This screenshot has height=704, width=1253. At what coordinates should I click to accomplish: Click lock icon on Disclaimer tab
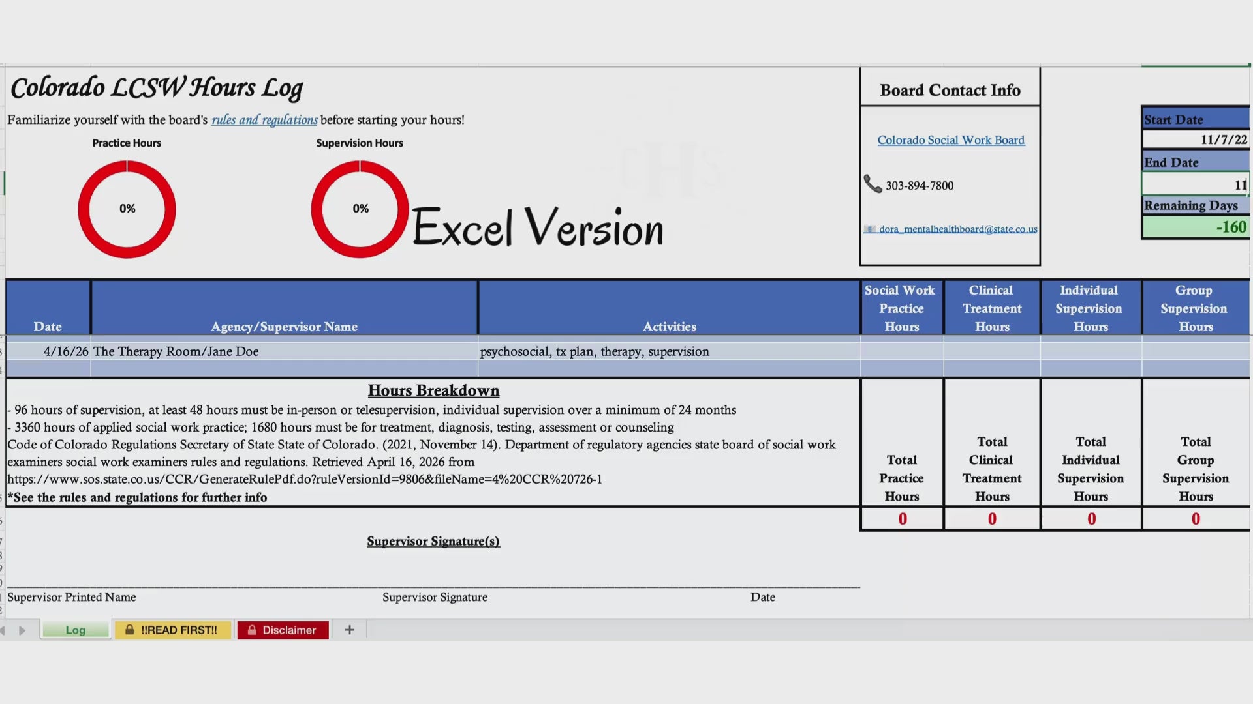pyautogui.click(x=251, y=630)
